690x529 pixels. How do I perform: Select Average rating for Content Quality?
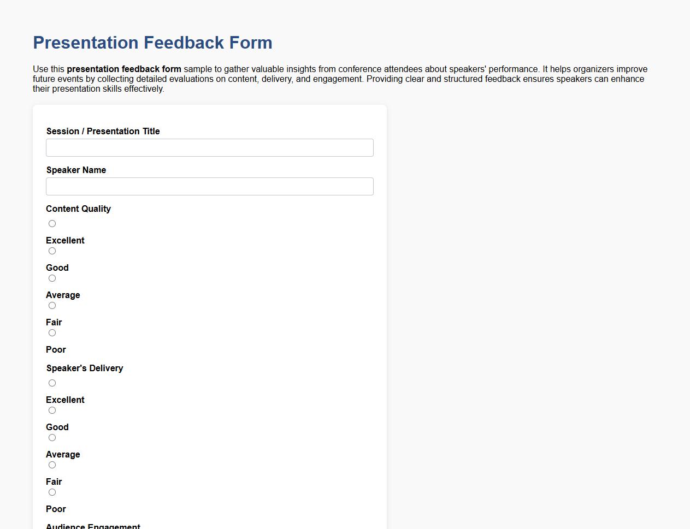click(52, 278)
